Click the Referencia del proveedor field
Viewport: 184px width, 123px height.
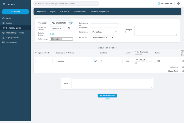pos(105,25)
